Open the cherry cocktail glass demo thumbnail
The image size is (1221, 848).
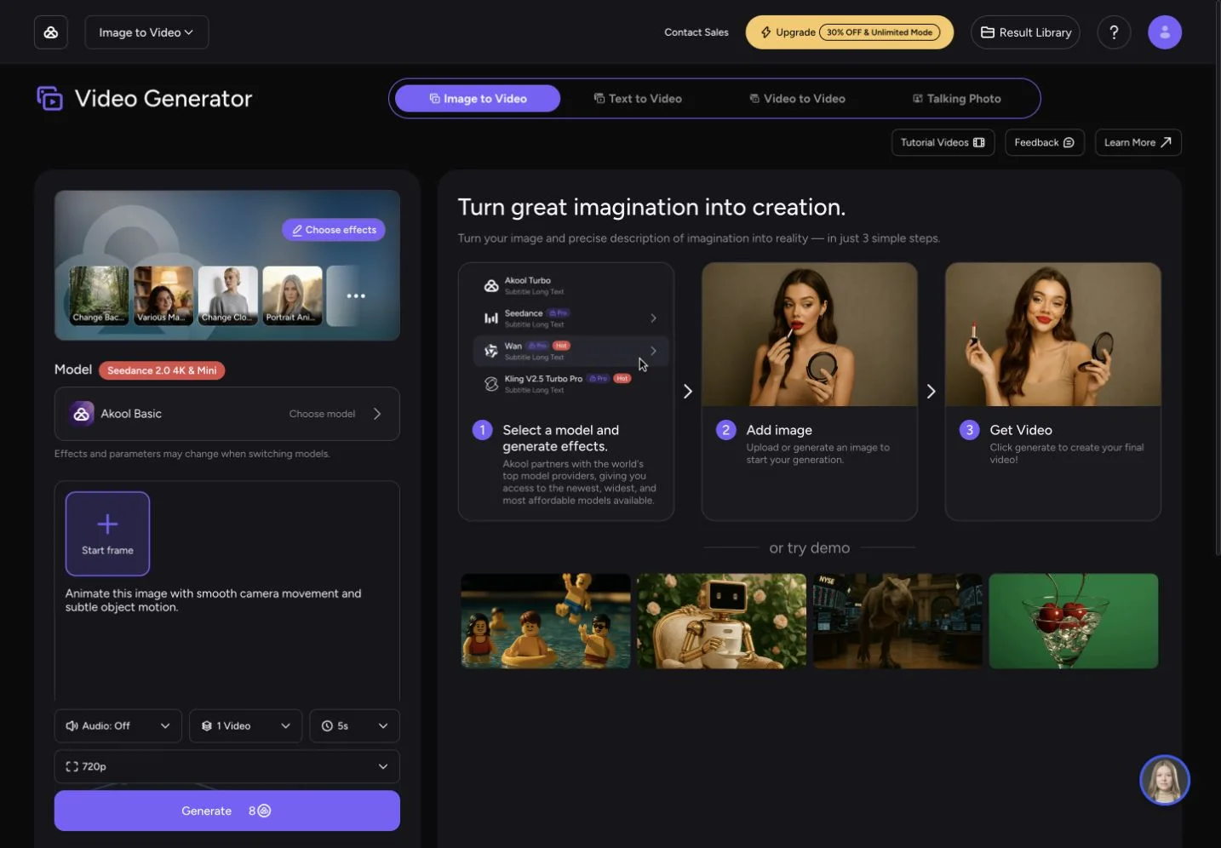click(x=1074, y=621)
